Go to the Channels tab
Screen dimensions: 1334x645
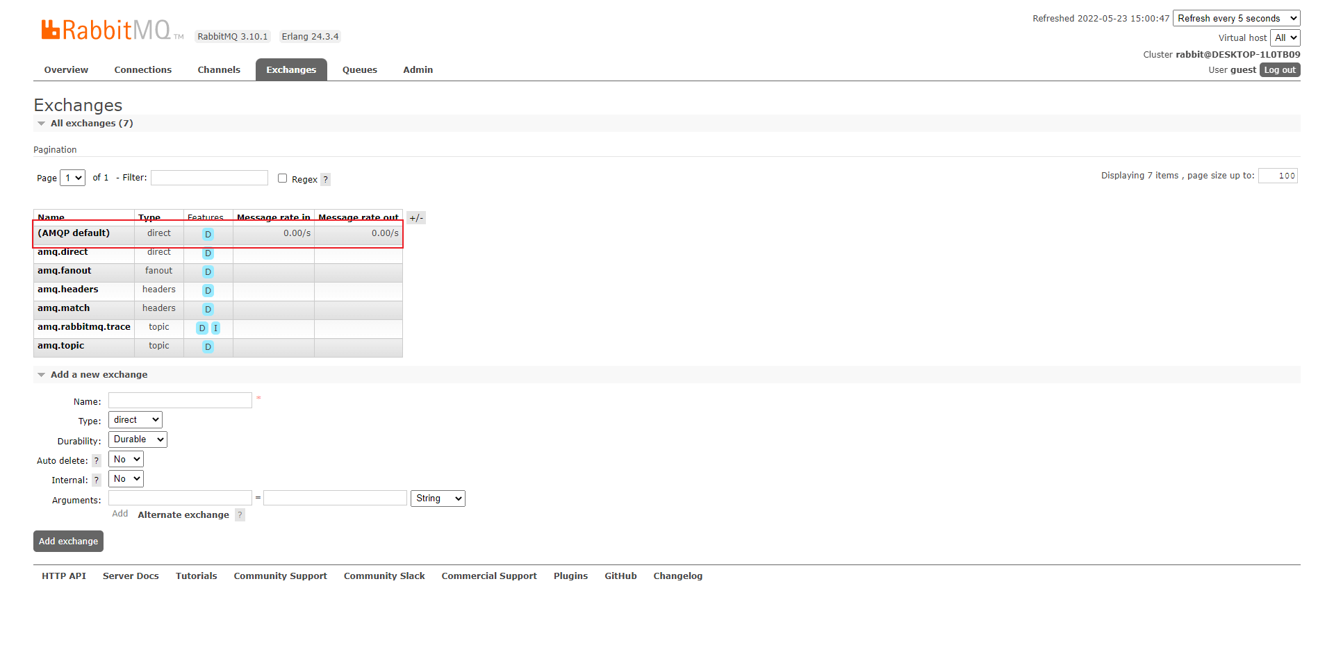point(219,69)
